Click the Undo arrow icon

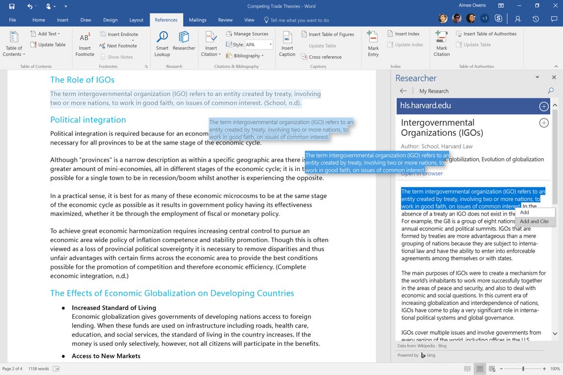pyautogui.click(x=29, y=6)
